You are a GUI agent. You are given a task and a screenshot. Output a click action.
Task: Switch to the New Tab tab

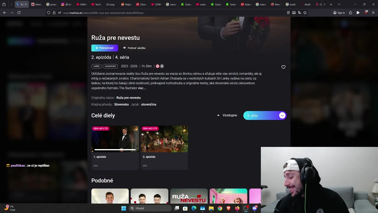276,4
